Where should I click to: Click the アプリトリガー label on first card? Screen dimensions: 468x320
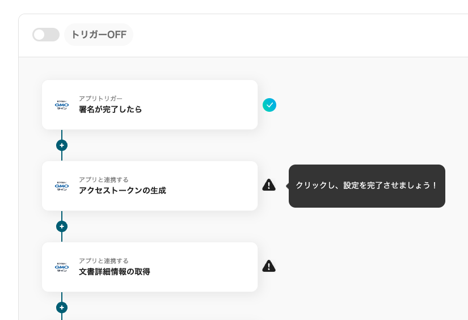tap(100, 99)
